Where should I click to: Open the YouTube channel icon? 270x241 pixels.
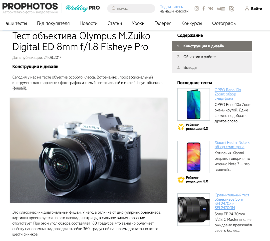pos(221,8)
